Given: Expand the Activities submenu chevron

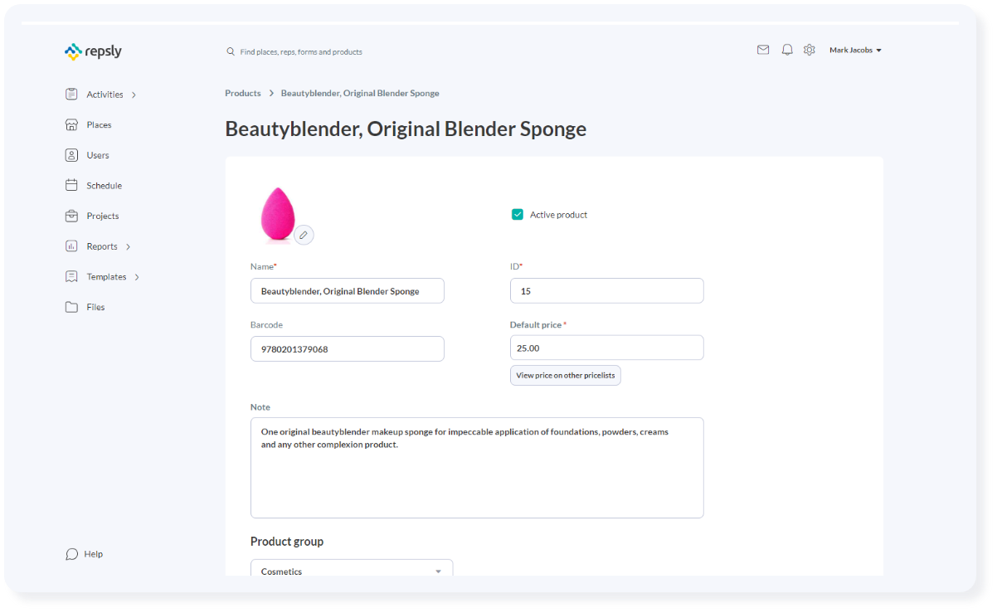Looking at the screenshot, I should click(134, 95).
